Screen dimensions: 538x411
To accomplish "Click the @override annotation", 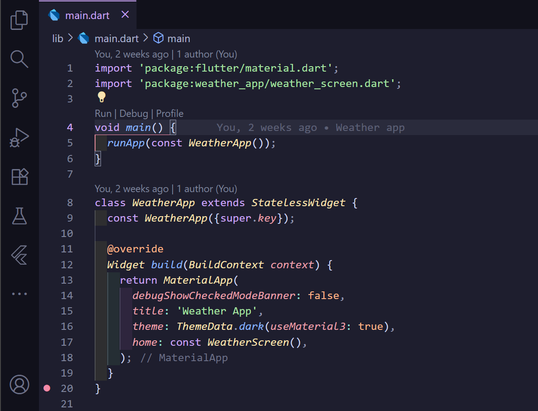I will coord(135,249).
